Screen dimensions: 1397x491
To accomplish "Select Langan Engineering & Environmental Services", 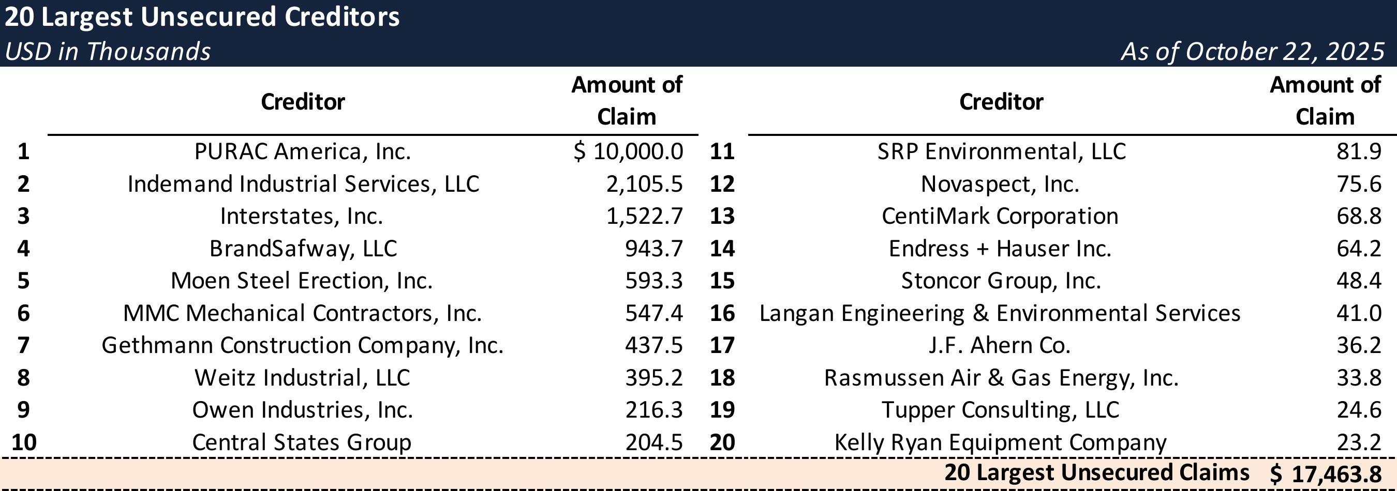I will click(1000, 313).
